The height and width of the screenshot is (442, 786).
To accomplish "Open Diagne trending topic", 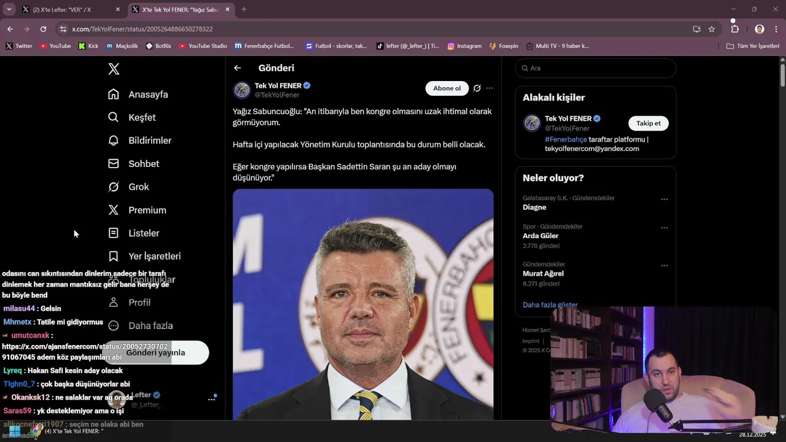I will coord(534,207).
